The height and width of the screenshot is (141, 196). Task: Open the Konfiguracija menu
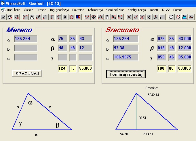pyautogui.click(x=137, y=10)
